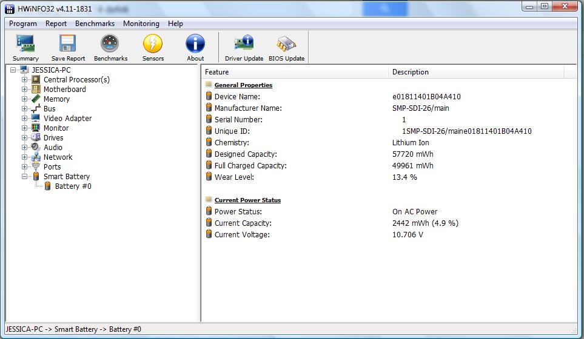Image resolution: width=584 pixels, height=339 pixels.
Task: Expand the Drives node
Action: tap(25, 137)
